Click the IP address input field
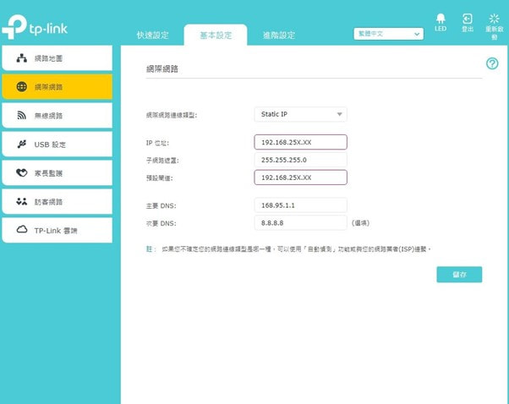The image size is (509, 404). pos(301,142)
